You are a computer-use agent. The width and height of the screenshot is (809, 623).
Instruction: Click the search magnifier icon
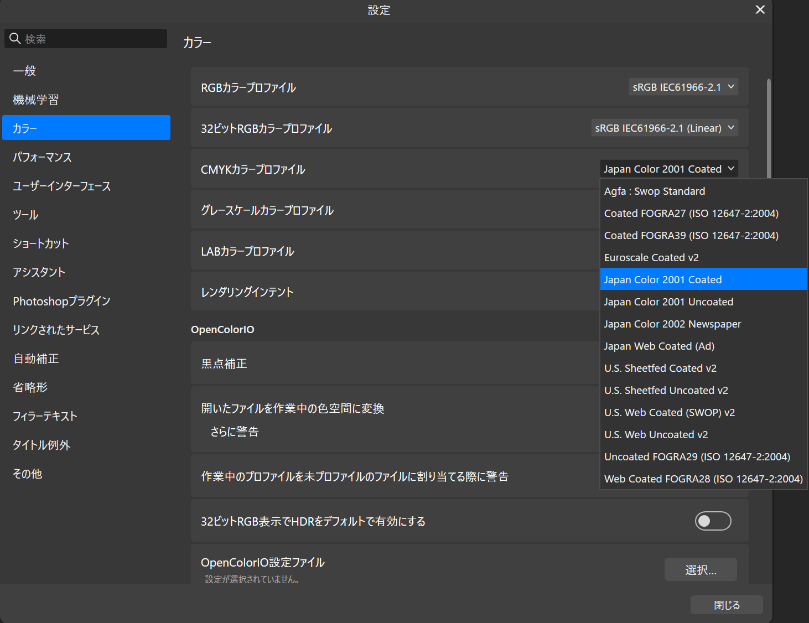coord(15,39)
